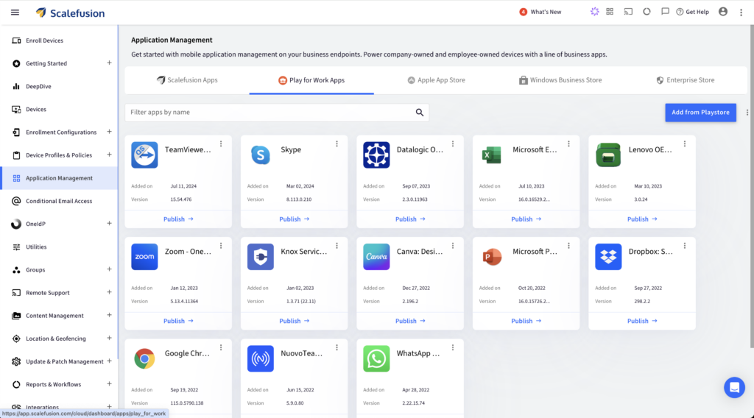Publish the Zoom app
The height and width of the screenshot is (418, 754).
pos(178,321)
